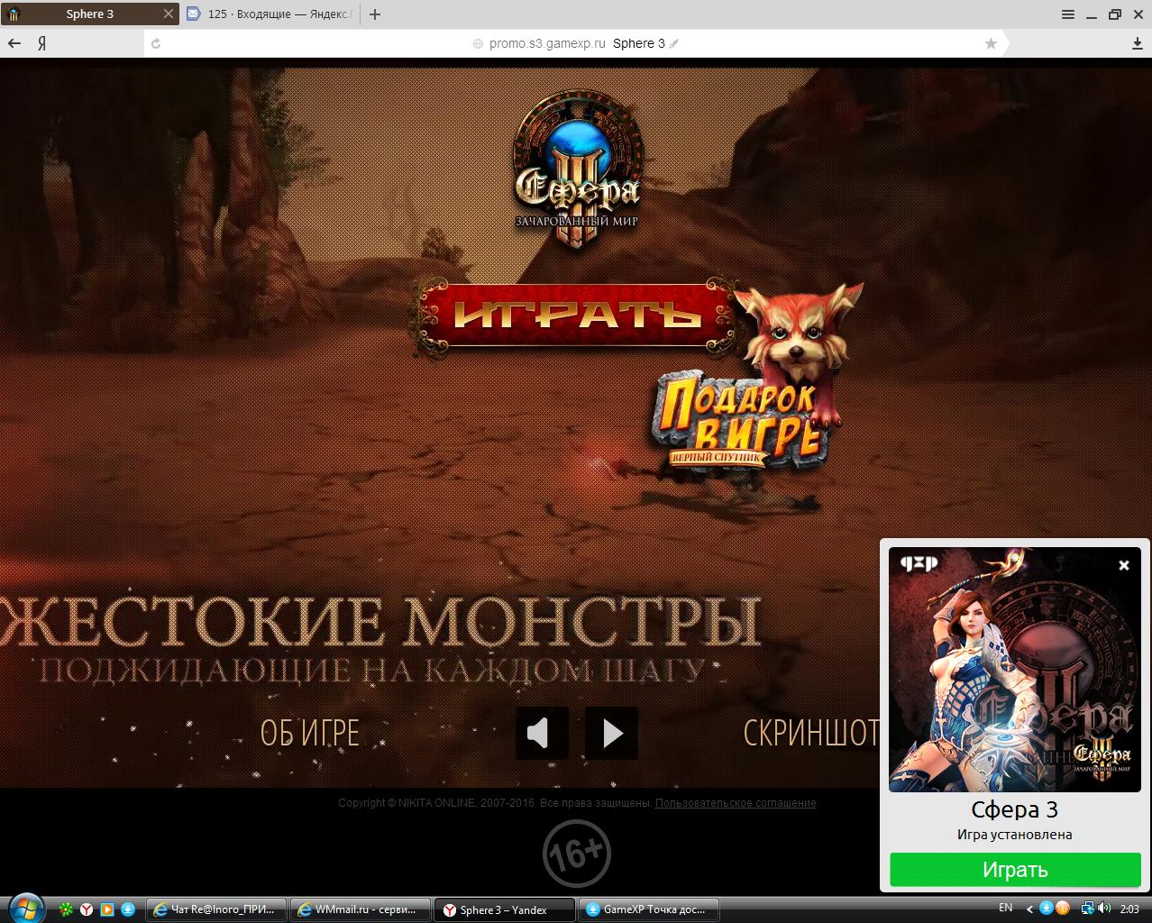Switch to WMmail.ru taskbar window
This screenshot has height=923, width=1152.
pos(360,909)
